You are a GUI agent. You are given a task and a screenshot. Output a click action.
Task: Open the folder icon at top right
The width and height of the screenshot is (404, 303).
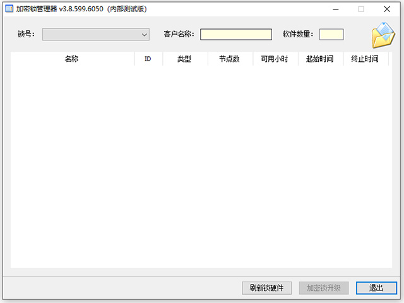coord(383,35)
